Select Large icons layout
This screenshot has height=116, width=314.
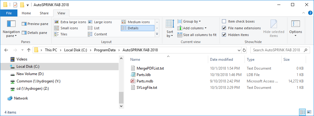(x=100, y=22)
